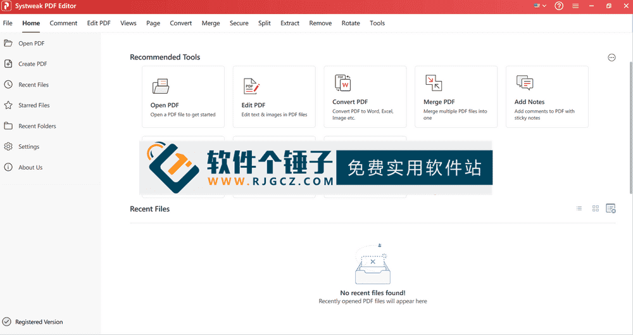Click the Starred Files star icon
The height and width of the screenshot is (335, 633).
(8, 105)
